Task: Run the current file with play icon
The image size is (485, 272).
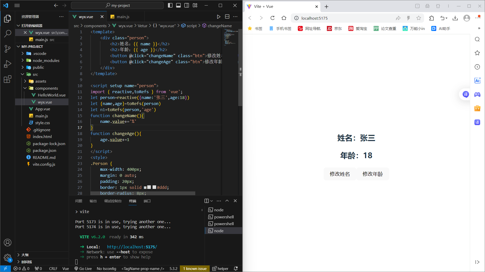Action: (219, 17)
